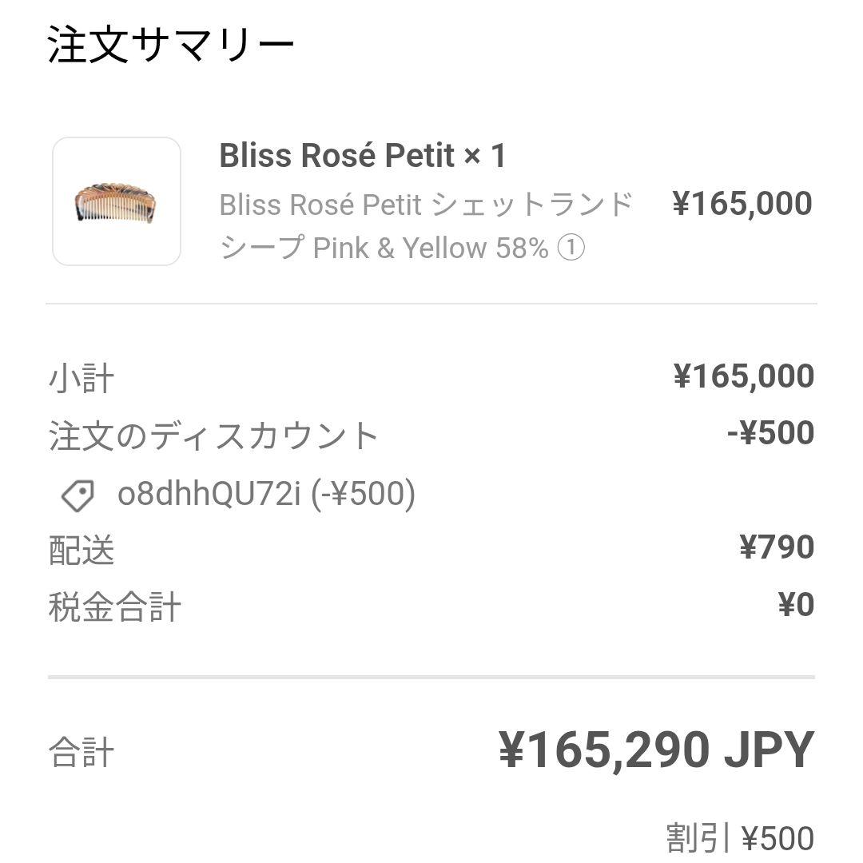
Task: Click the ¥0 tax amount
Action: pyautogui.click(x=797, y=605)
